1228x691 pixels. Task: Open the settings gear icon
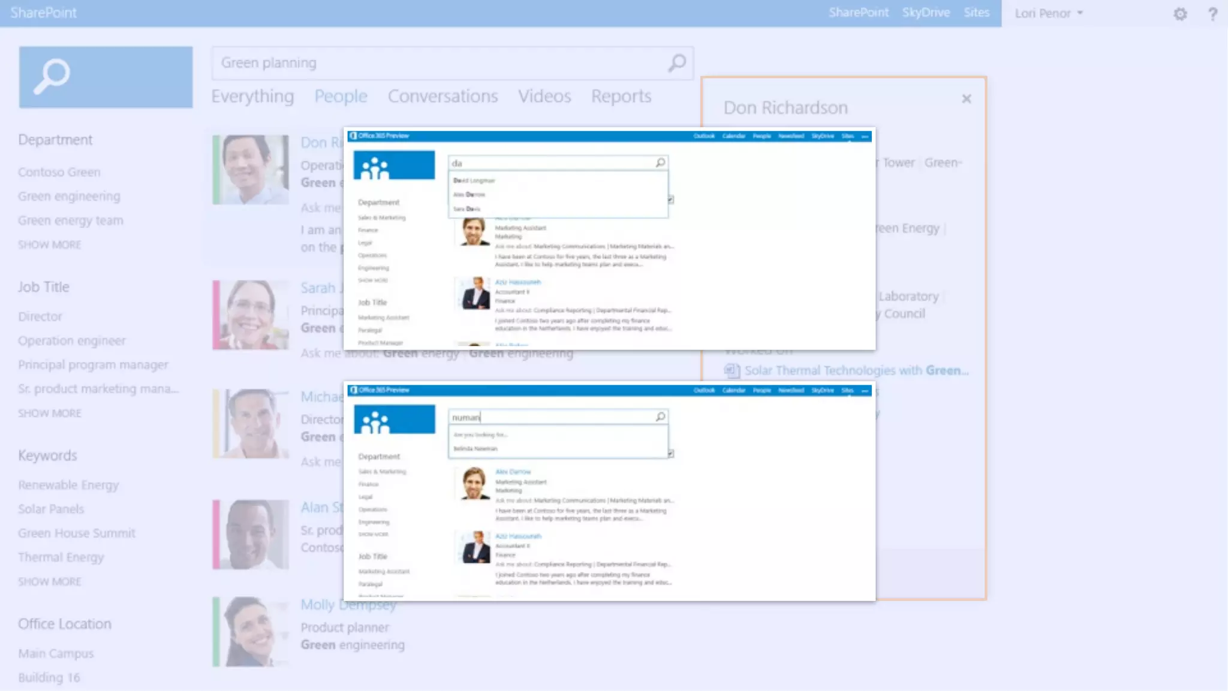pos(1180,14)
